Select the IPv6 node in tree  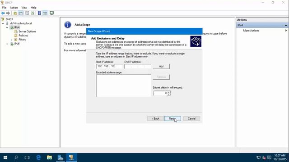coord(17,44)
